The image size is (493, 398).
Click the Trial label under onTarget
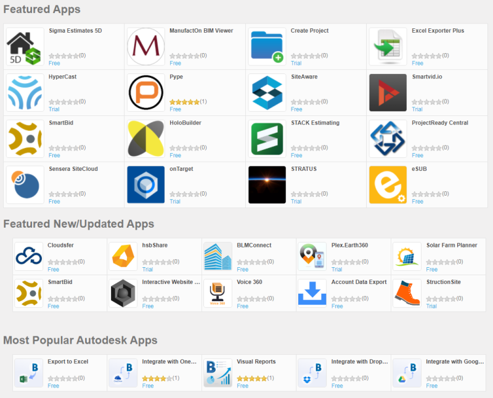(175, 202)
